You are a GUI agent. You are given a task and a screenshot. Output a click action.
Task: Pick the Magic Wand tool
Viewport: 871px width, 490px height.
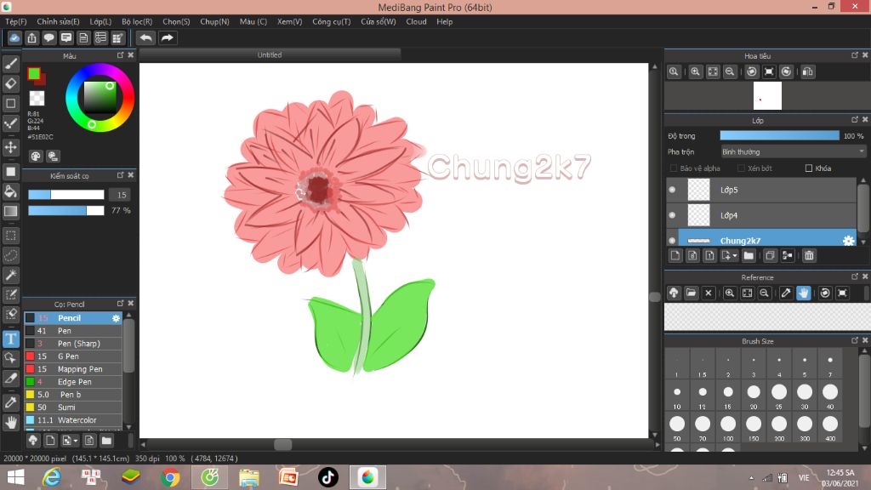(10, 275)
